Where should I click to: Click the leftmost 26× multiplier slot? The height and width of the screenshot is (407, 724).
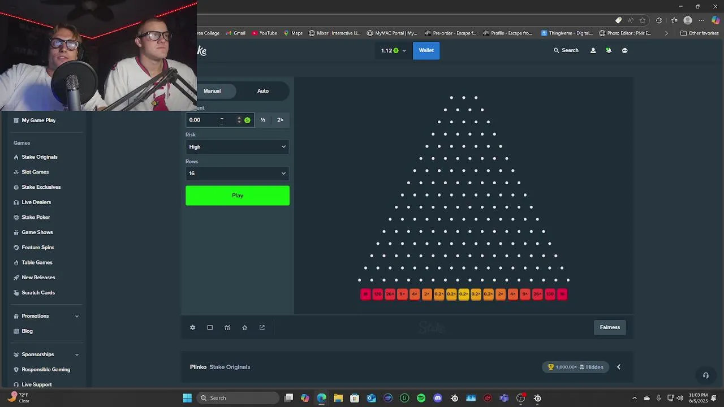(x=390, y=294)
